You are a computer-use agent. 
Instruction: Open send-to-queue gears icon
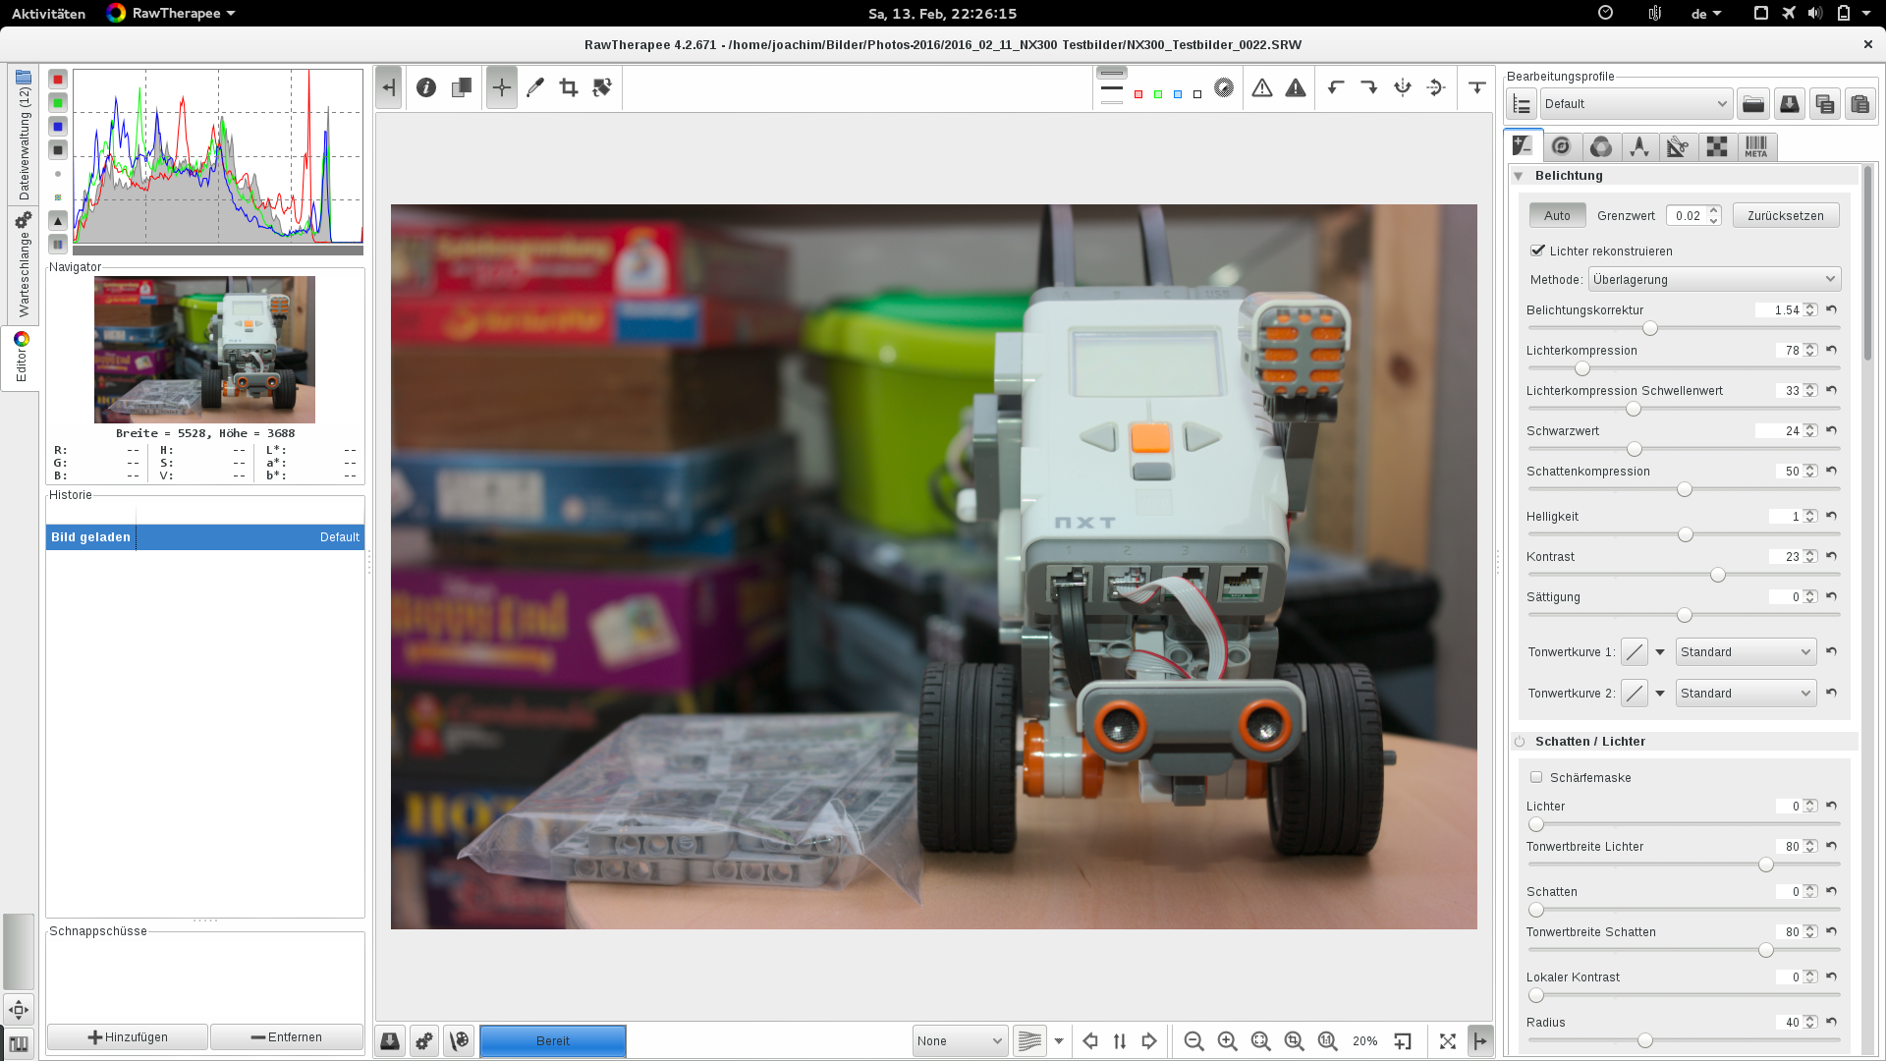point(424,1041)
